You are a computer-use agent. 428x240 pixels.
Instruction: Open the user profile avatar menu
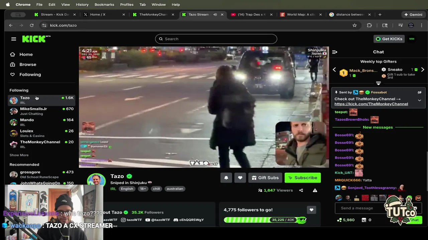point(412,39)
